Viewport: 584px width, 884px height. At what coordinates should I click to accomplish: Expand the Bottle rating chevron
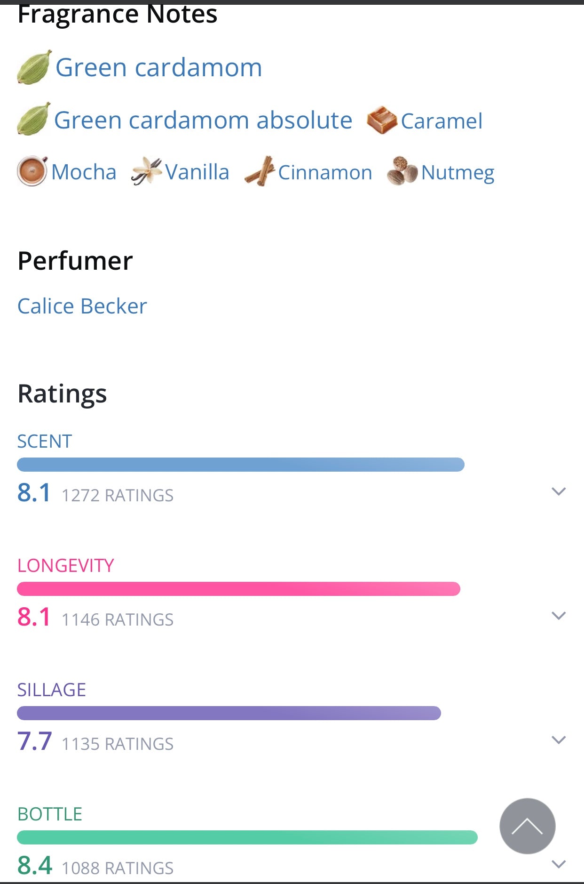[558, 864]
